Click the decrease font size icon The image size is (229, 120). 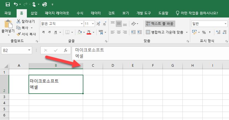click(x=104, y=24)
